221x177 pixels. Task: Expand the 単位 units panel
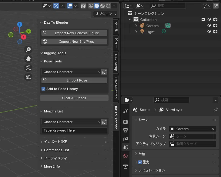tap(136, 154)
